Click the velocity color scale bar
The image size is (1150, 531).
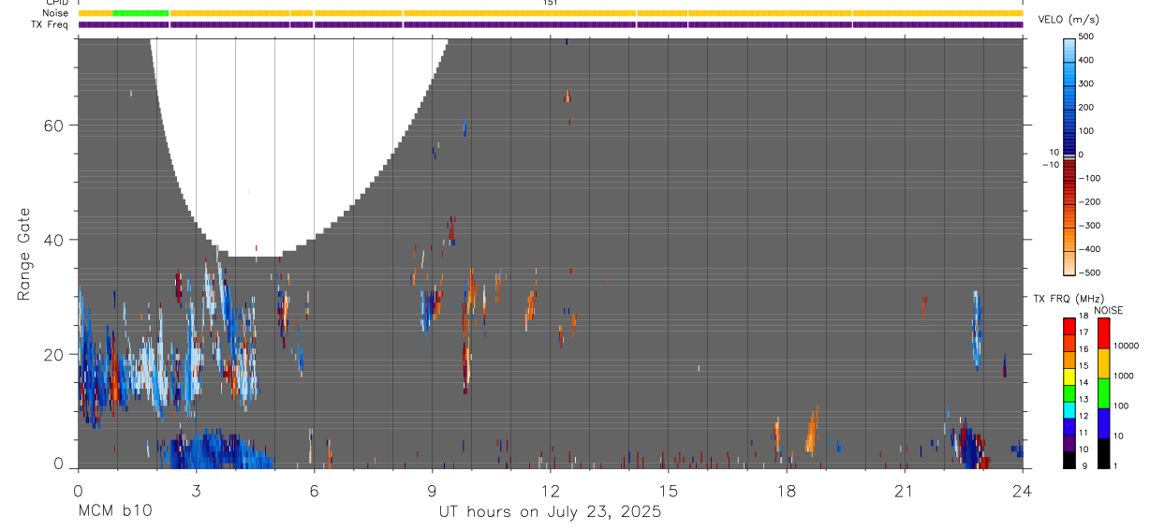pos(1070,155)
